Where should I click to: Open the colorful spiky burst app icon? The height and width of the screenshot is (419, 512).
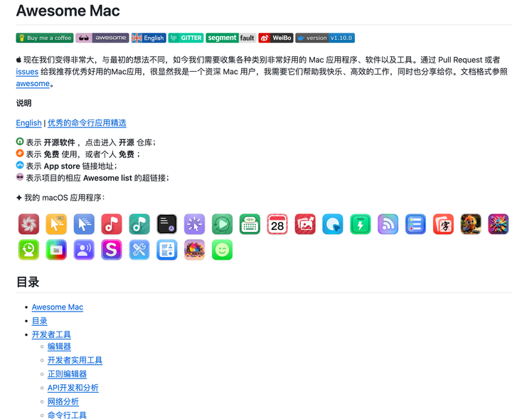tap(498, 224)
